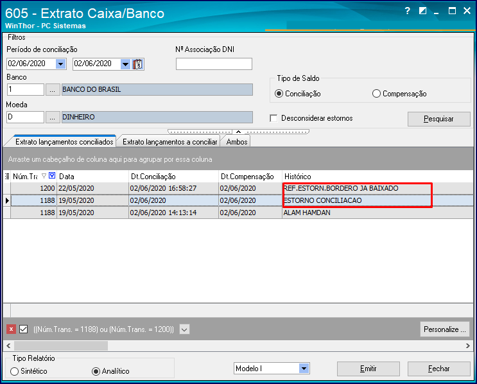
Task: Select the ESTORNO CONCILIACAO cell
Action: [377, 200]
